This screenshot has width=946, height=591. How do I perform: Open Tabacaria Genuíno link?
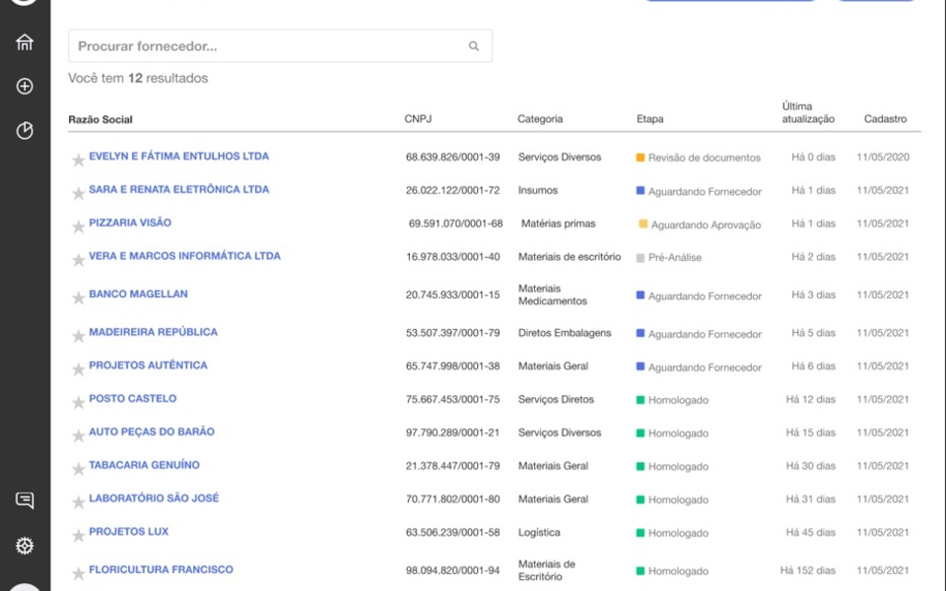144,464
